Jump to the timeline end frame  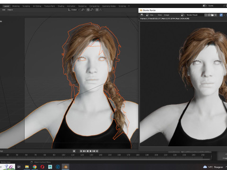click(97, 151)
